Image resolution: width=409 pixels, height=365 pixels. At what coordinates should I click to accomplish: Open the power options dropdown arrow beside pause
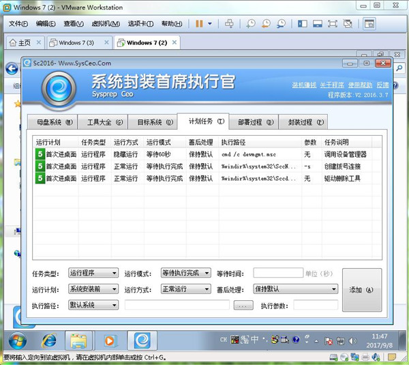coord(210,24)
